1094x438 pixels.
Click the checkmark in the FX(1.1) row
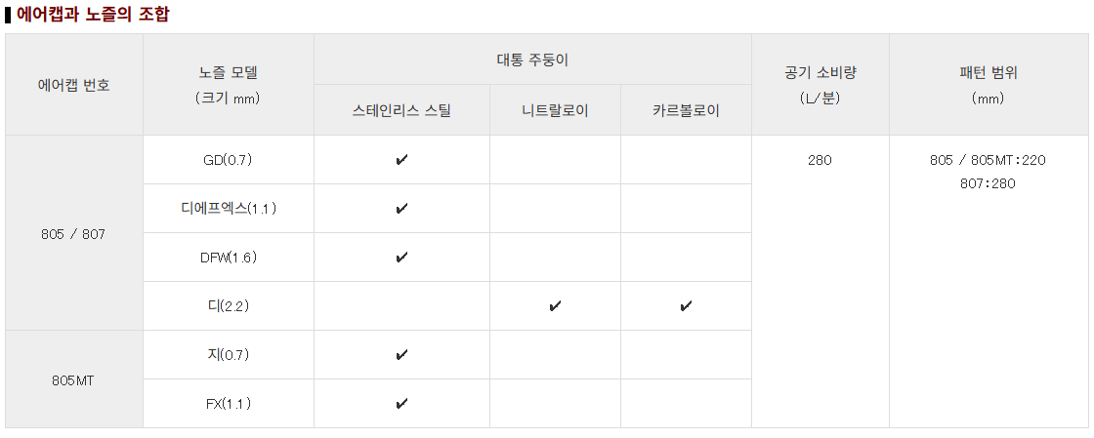[x=401, y=404]
